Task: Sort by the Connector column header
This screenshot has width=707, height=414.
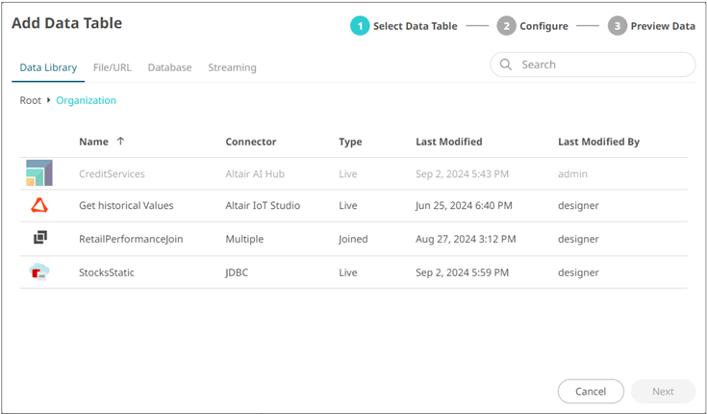Action: [x=250, y=142]
